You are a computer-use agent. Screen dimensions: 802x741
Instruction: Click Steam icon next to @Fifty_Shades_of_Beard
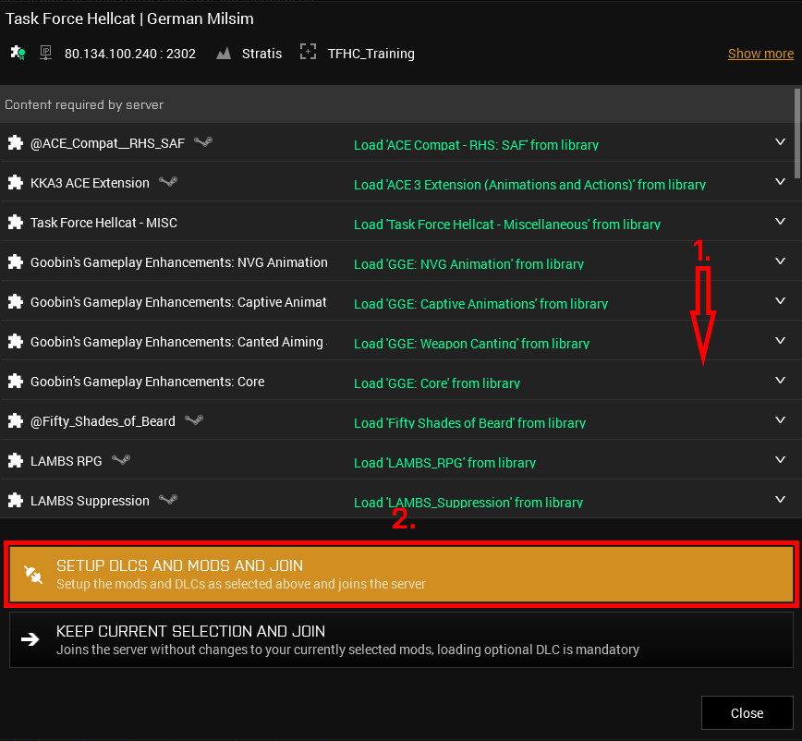(x=194, y=419)
